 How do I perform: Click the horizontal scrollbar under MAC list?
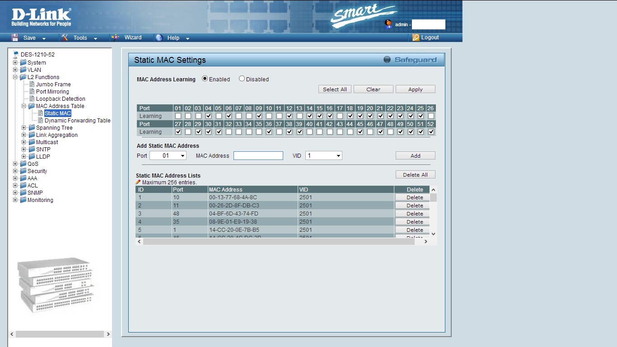coord(278,242)
